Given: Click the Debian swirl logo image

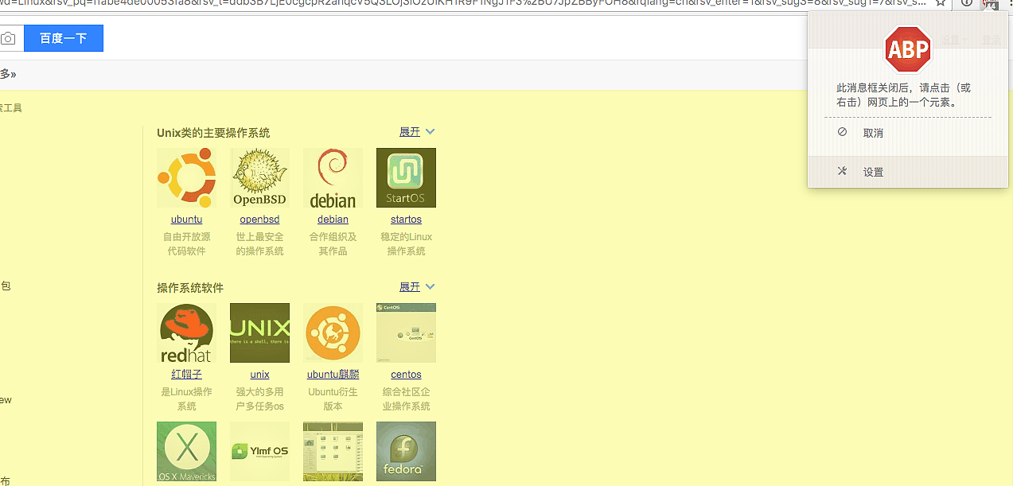Looking at the screenshot, I should pos(333,177).
